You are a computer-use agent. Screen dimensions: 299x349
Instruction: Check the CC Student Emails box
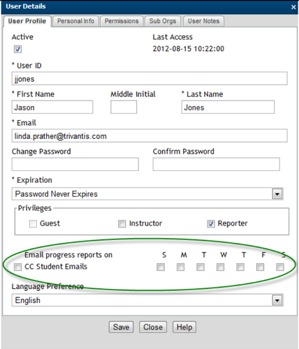click(x=17, y=267)
